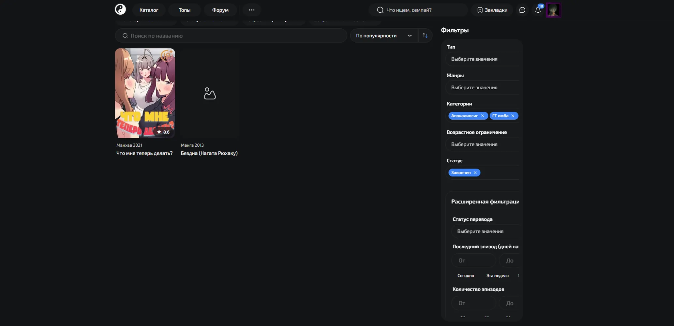Open the По популярности sort dropdown
The width and height of the screenshot is (674, 326).
click(384, 36)
